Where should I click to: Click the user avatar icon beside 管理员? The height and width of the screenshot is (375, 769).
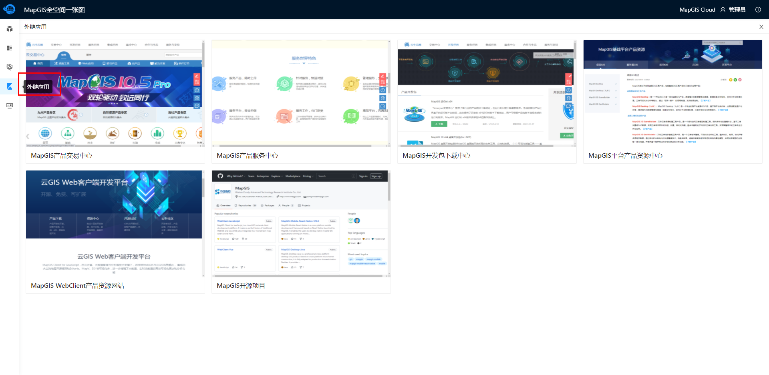[x=723, y=10]
